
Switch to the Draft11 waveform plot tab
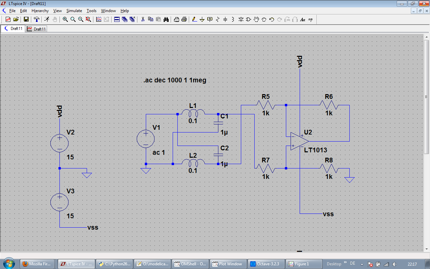click(36, 29)
